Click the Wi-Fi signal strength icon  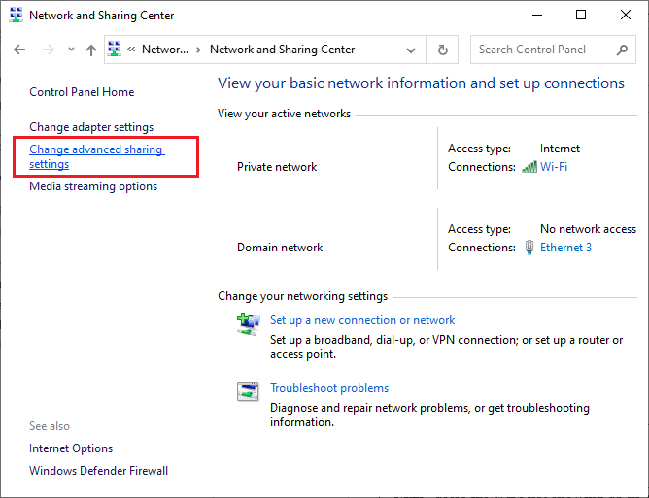529,167
